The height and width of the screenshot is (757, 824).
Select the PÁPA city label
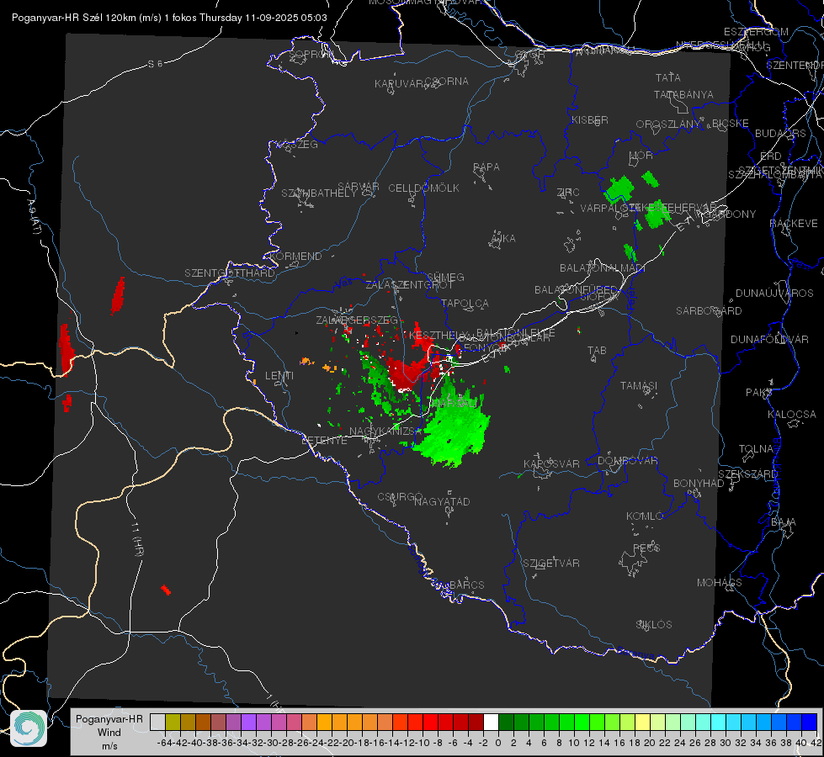click(486, 167)
